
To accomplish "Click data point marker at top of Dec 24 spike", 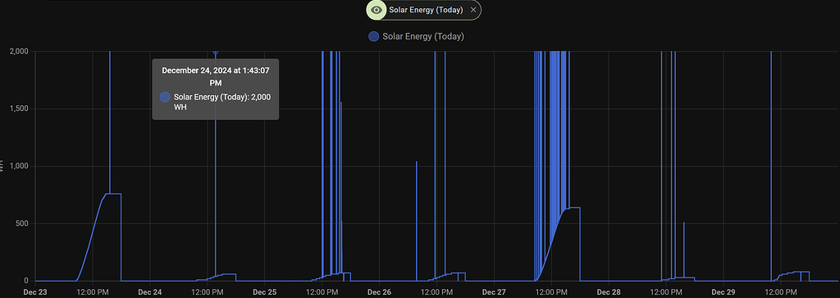I will [216, 52].
